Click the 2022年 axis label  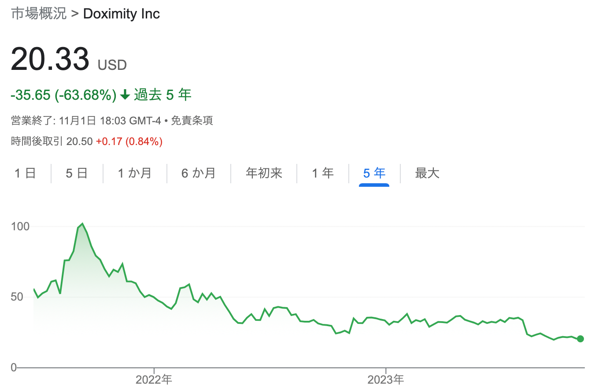click(x=154, y=380)
